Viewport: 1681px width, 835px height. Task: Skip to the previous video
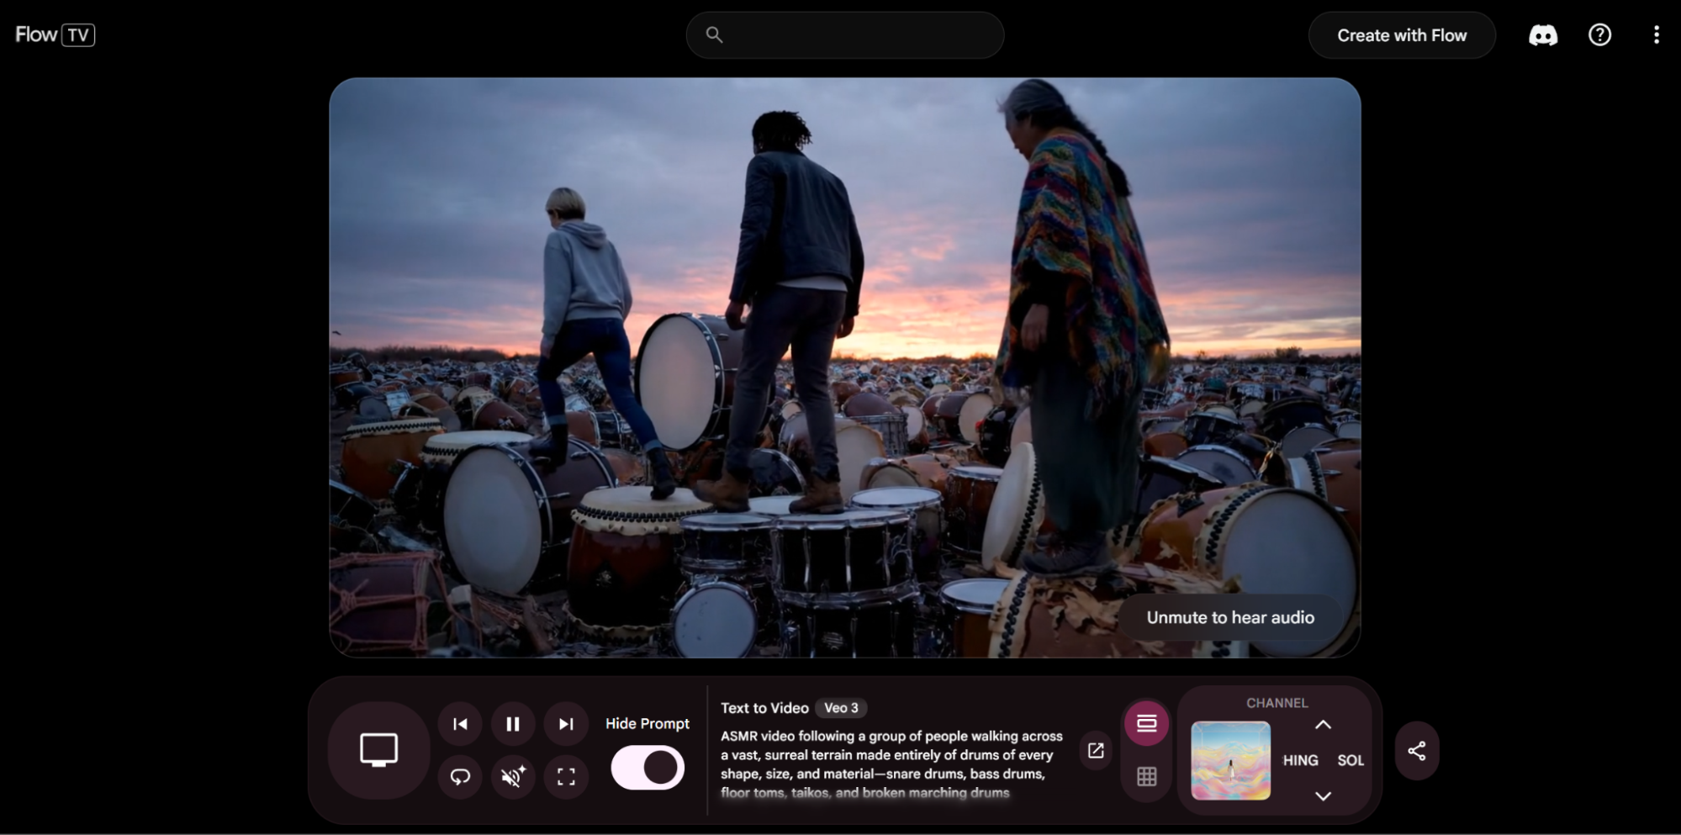(x=460, y=724)
